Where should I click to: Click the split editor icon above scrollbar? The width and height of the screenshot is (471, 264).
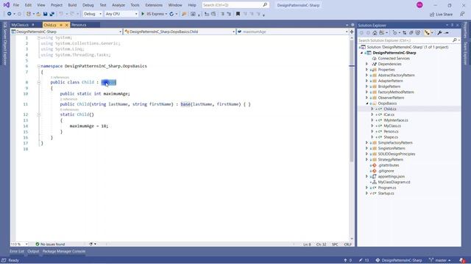click(x=352, y=32)
